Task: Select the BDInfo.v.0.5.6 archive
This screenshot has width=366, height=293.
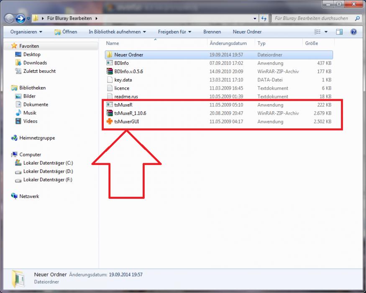Action: pos(219,72)
